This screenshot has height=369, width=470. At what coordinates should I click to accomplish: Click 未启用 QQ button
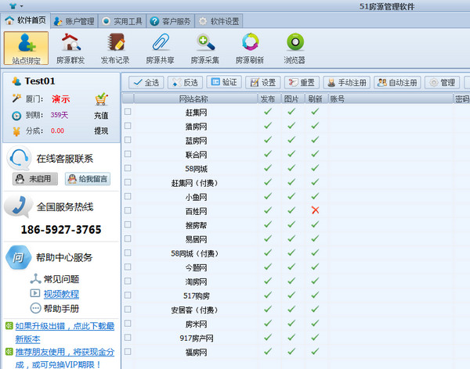pos(35,179)
